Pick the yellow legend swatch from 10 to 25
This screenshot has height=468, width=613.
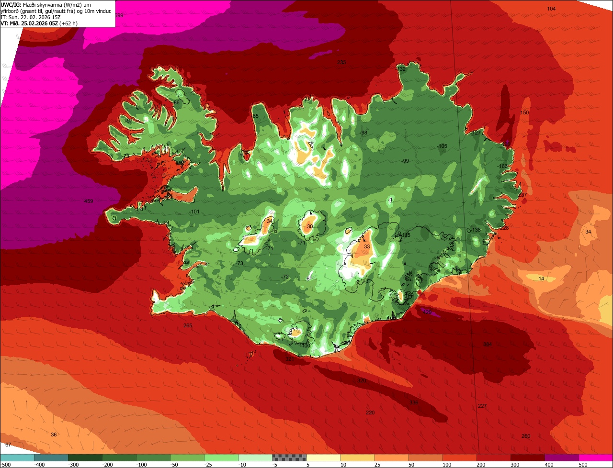[357, 457]
